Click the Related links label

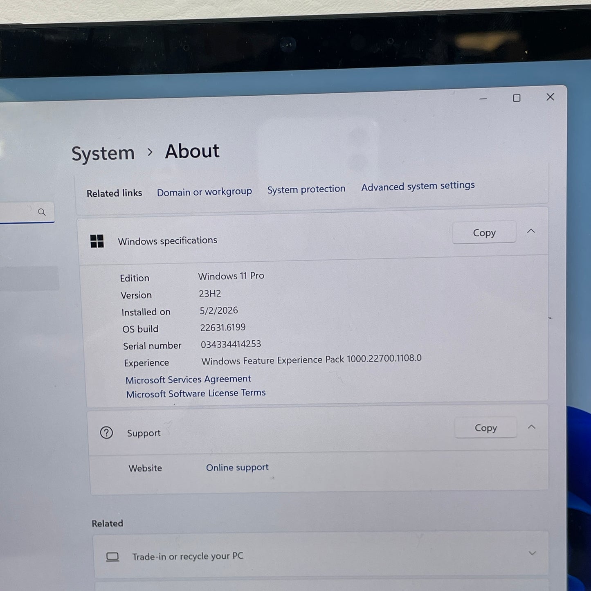point(115,193)
